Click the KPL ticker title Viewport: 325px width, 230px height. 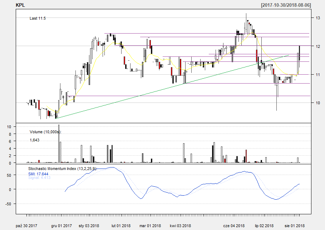click(x=20, y=5)
